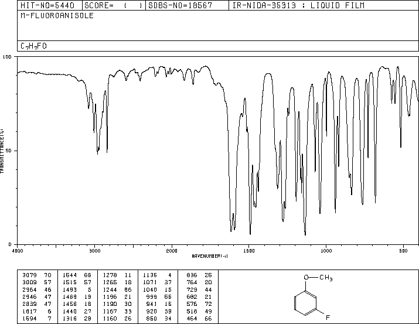
Task: Select peak table entry 1469
Action: (x=77, y=296)
